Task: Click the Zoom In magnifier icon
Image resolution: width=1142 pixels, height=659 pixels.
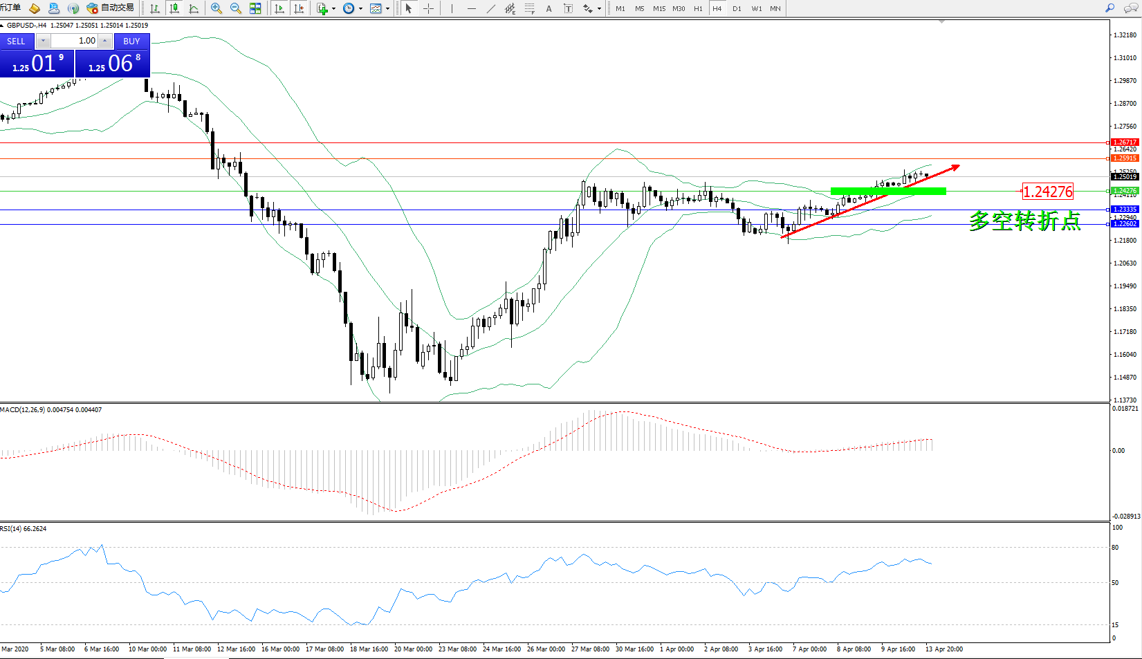Action: [217, 8]
